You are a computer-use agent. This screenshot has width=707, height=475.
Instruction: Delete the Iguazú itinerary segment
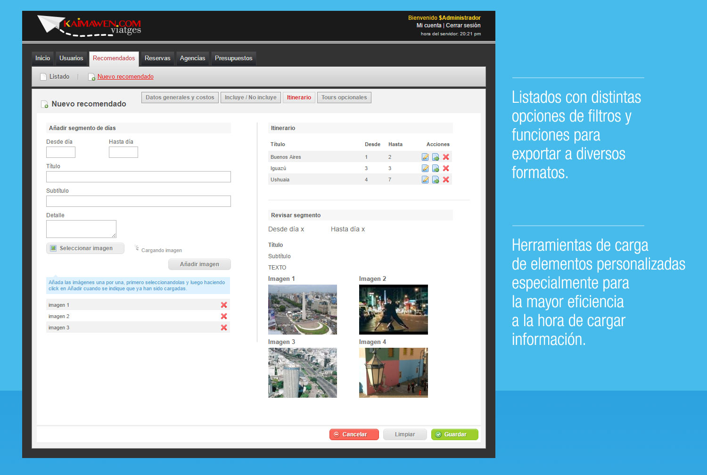[x=446, y=168]
